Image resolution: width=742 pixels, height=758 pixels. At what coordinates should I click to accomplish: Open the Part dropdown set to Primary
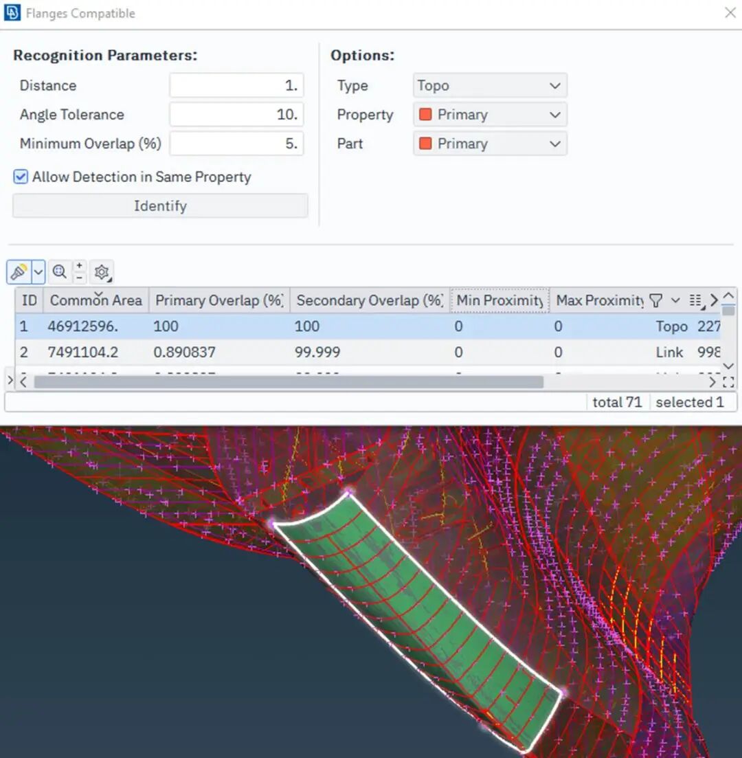coord(489,144)
